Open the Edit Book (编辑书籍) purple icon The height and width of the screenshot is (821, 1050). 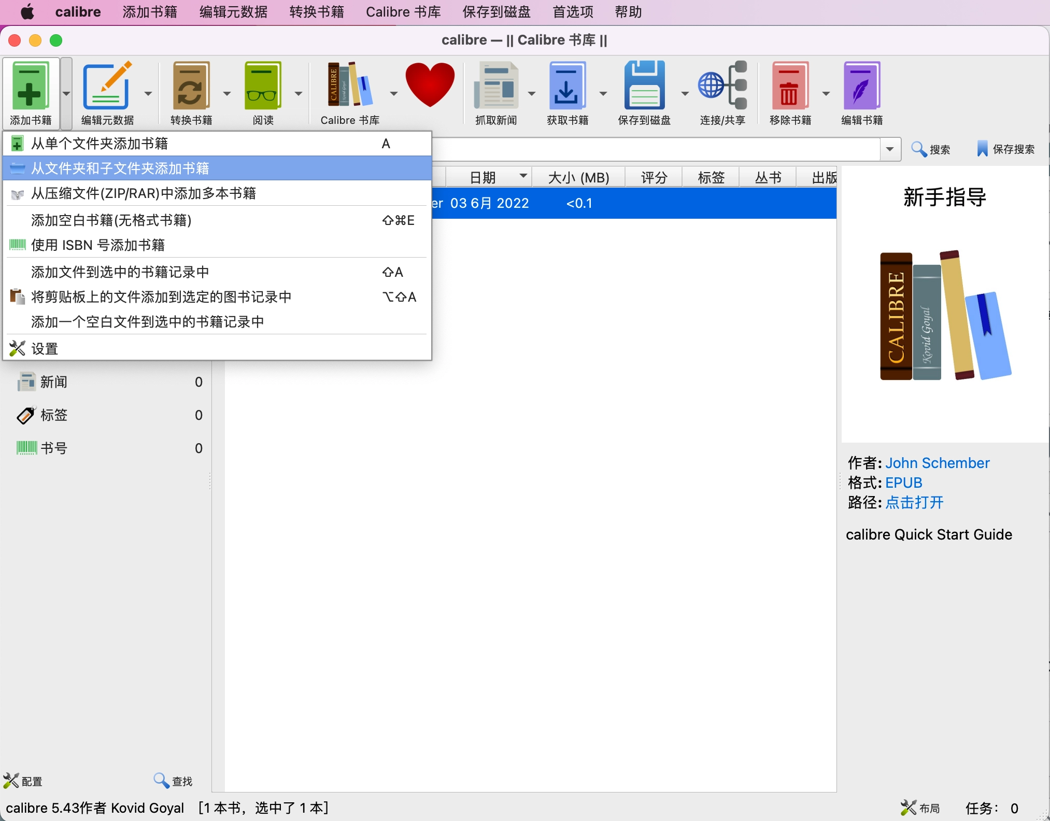pyautogui.click(x=862, y=86)
